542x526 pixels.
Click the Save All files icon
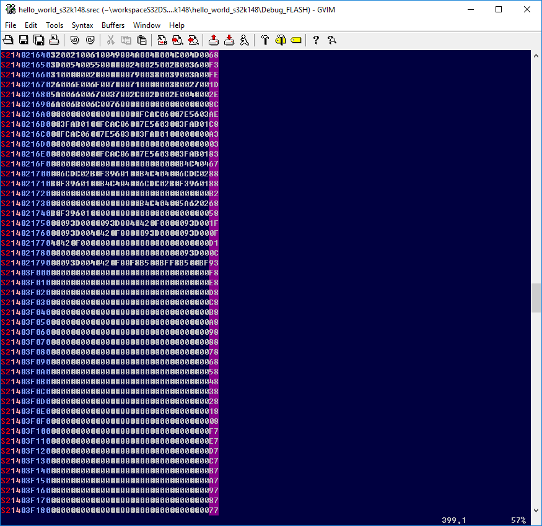click(x=38, y=40)
